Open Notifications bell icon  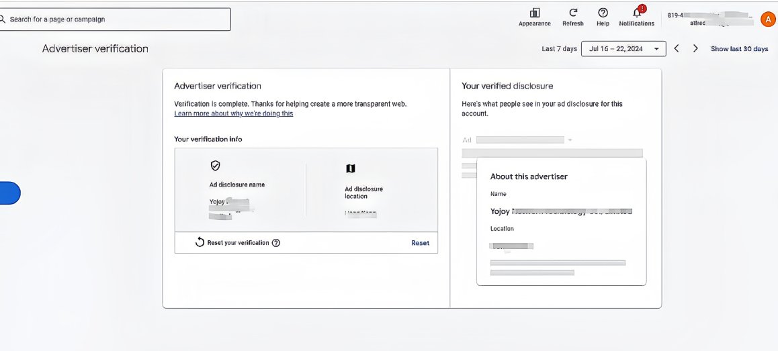click(x=638, y=12)
